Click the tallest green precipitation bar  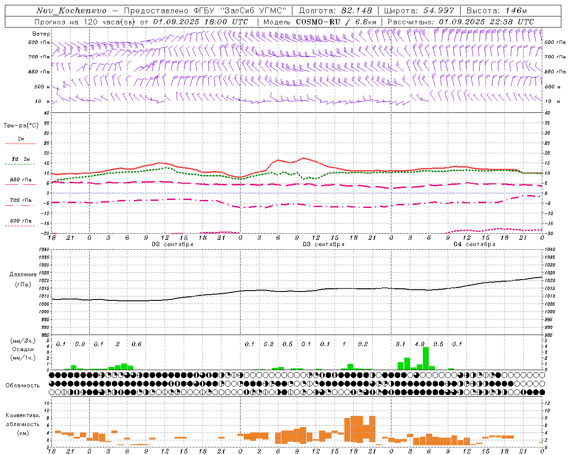click(426, 358)
